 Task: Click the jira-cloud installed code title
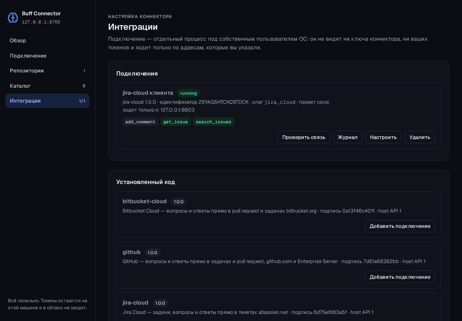(135, 303)
